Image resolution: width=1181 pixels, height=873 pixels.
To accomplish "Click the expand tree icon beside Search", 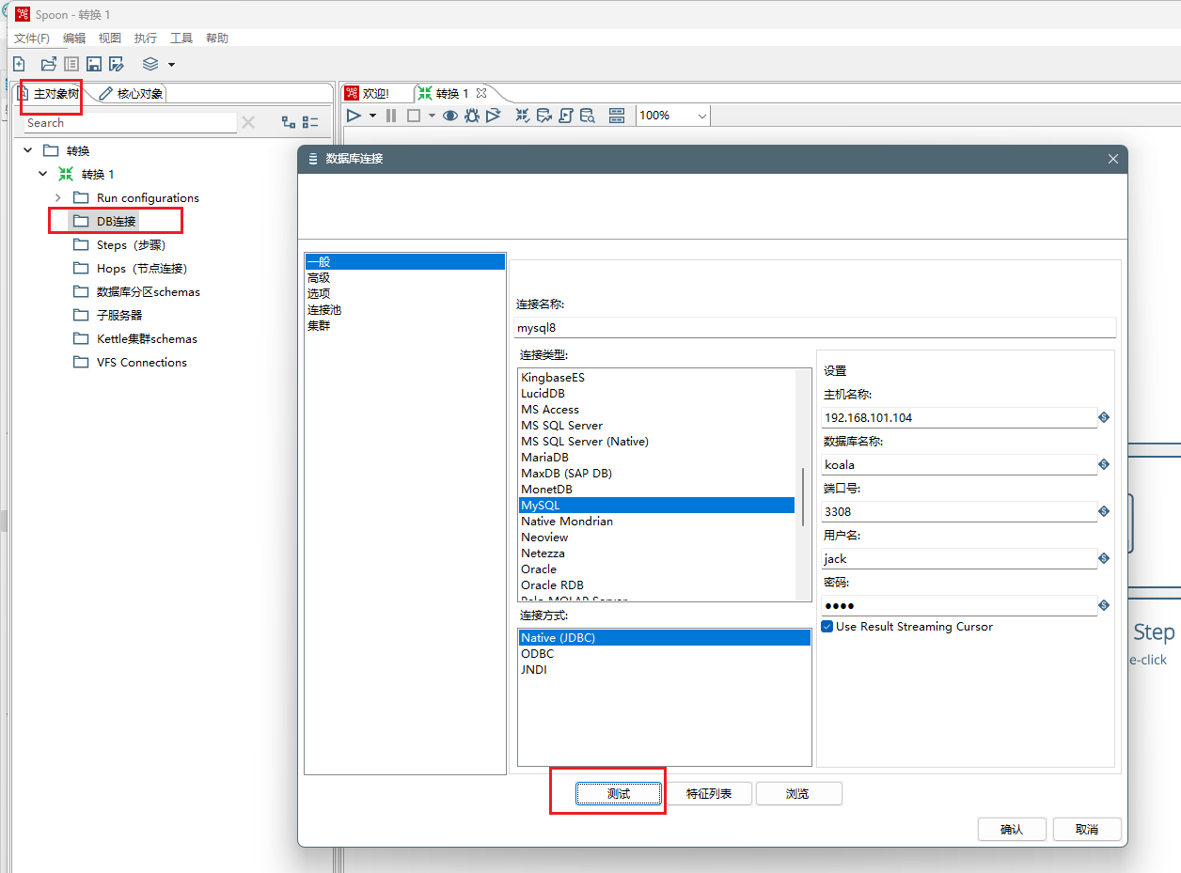I will click(x=289, y=122).
